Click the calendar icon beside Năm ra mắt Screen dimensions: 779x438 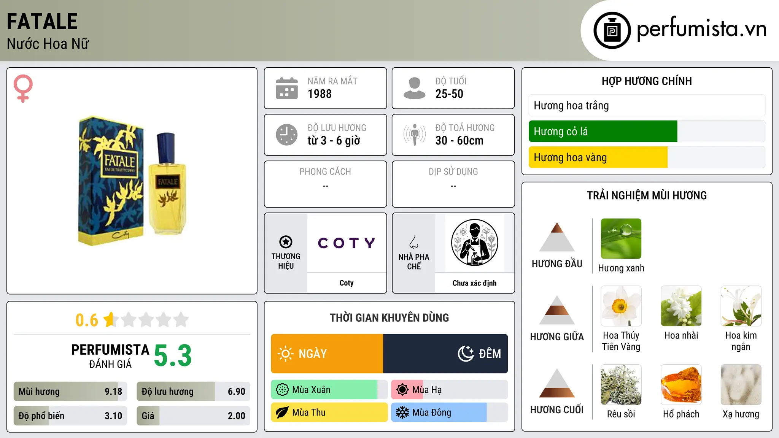point(287,88)
